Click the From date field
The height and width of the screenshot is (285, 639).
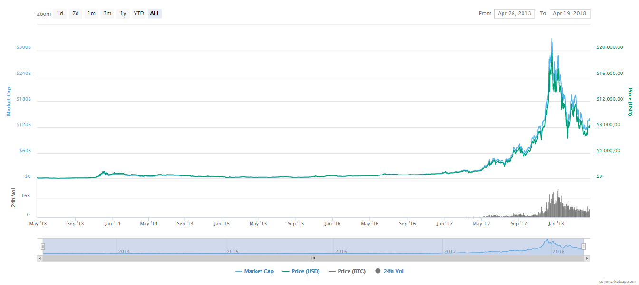pos(514,14)
